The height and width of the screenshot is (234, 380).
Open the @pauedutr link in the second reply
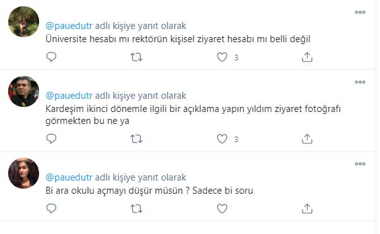[x=69, y=96]
